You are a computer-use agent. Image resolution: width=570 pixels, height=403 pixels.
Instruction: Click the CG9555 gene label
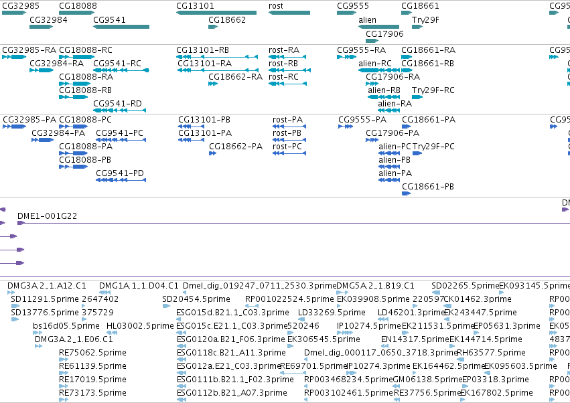pos(352,6)
